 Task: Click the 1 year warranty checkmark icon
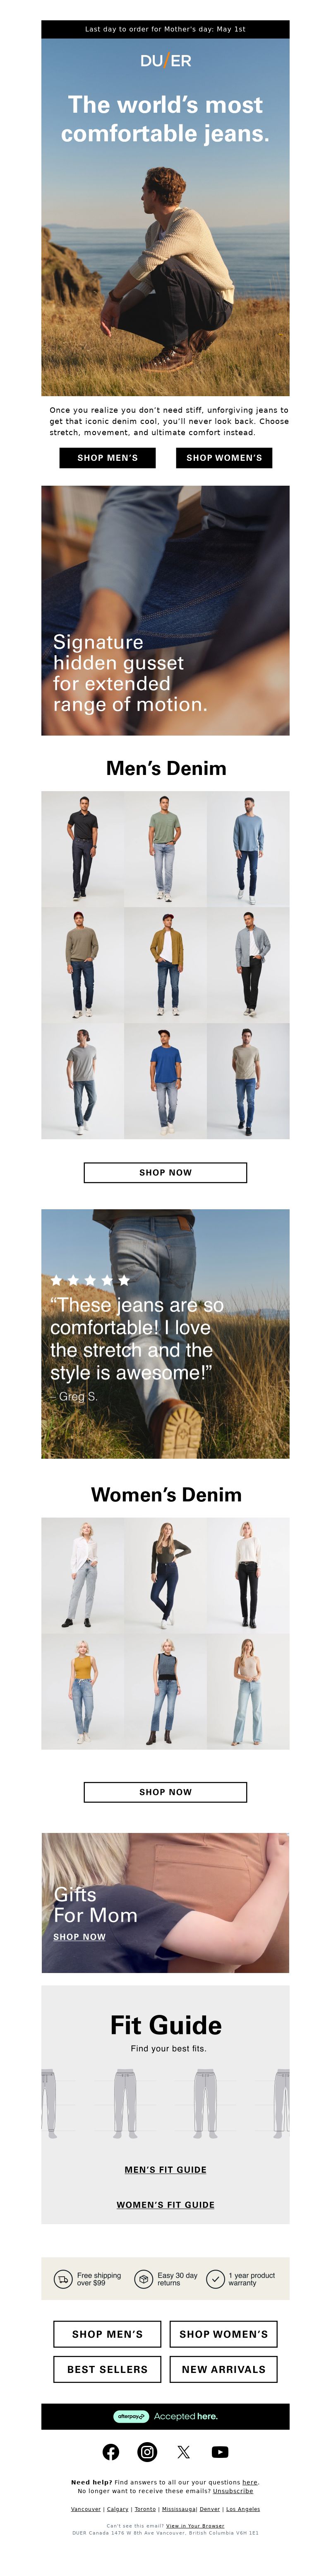(215, 2279)
